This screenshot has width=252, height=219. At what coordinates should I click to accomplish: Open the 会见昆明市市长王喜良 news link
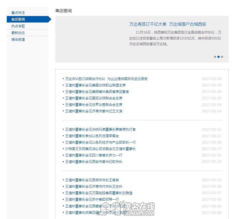coord(92,180)
